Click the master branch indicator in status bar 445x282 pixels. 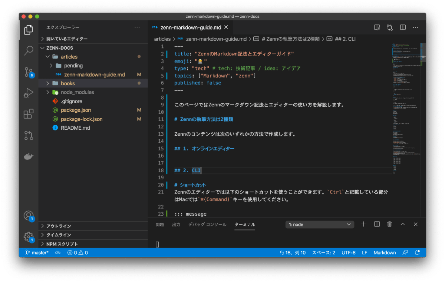click(x=37, y=253)
